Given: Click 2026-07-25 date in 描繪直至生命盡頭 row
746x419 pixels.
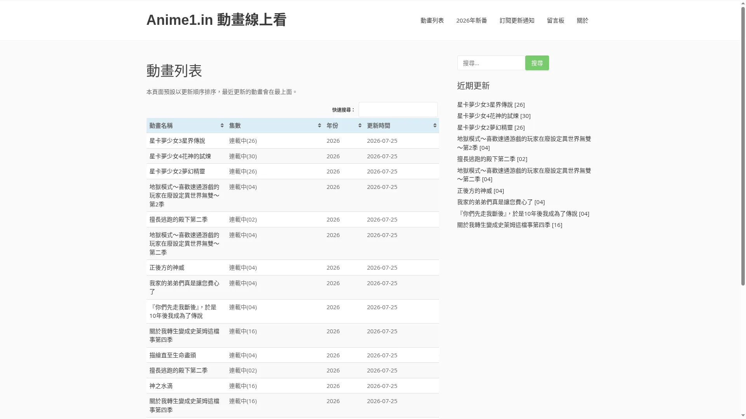Looking at the screenshot, I should pos(382,355).
